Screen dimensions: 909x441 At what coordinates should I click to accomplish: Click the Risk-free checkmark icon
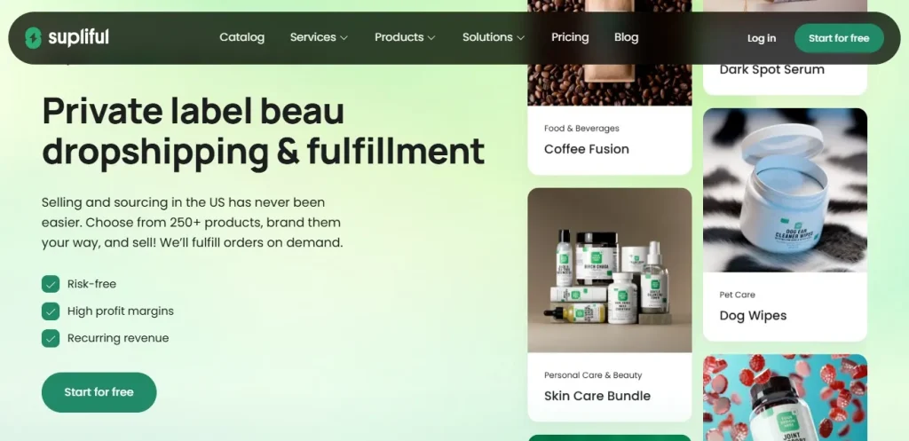(51, 284)
